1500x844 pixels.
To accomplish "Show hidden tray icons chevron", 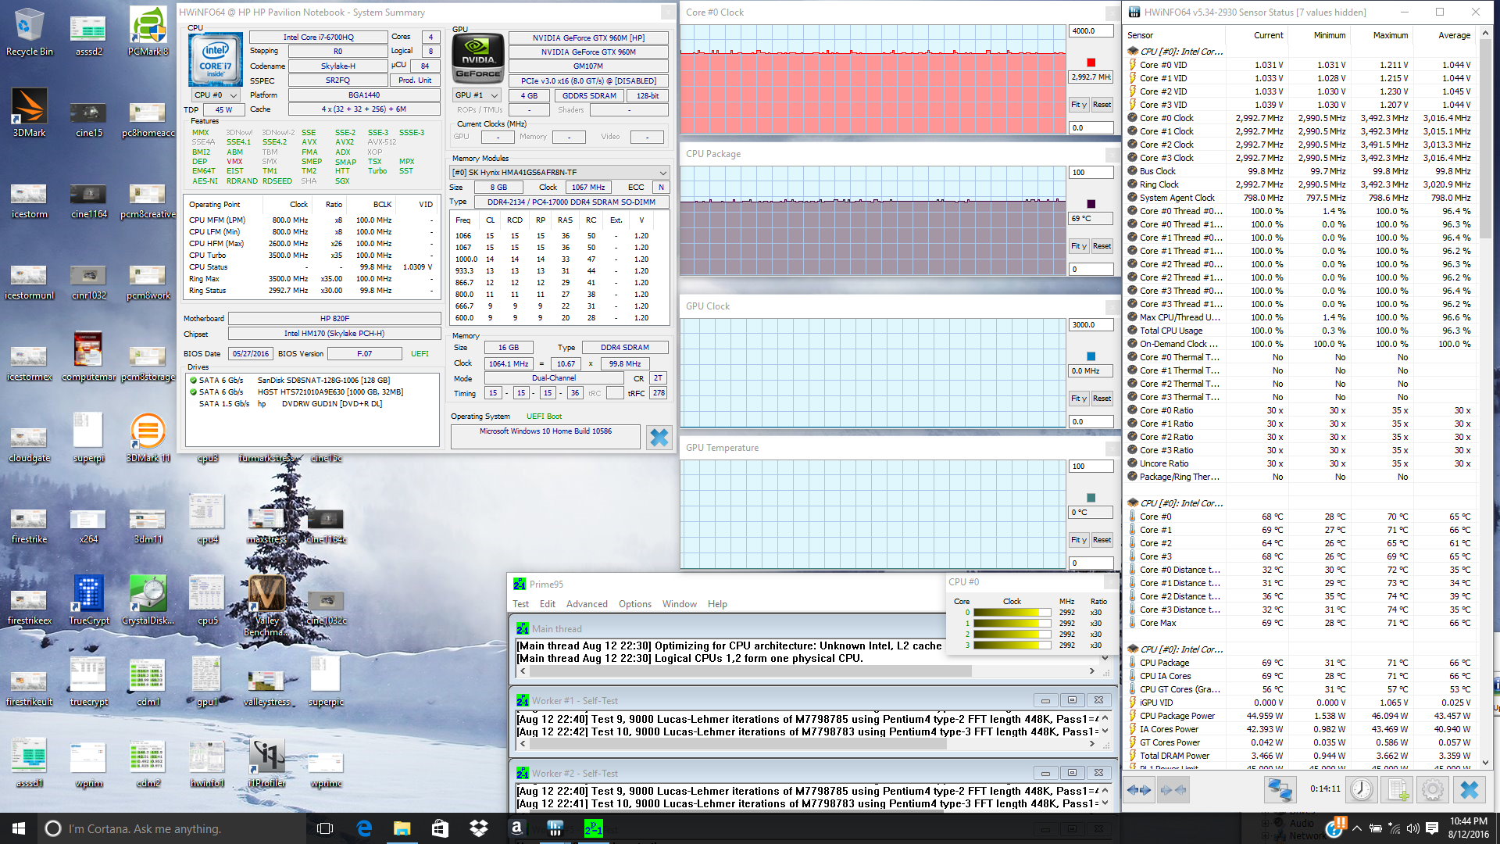I will pos(1357,828).
